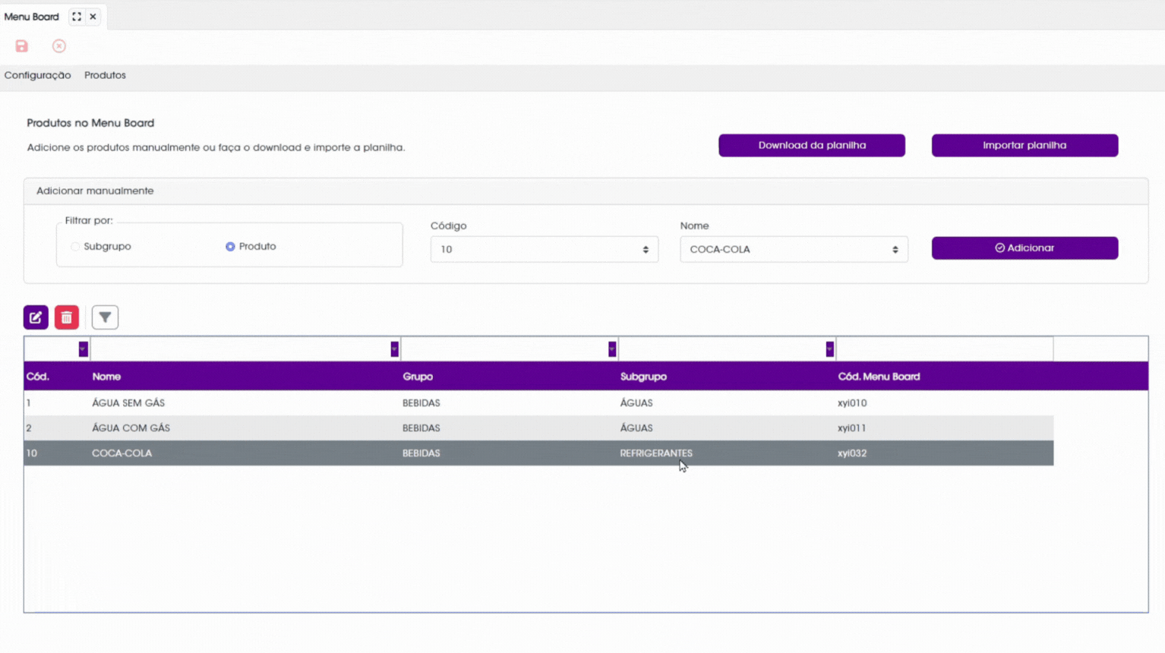The image size is (1165, 653).
Task: Click Download da planilha button
Action: (812, 145)
